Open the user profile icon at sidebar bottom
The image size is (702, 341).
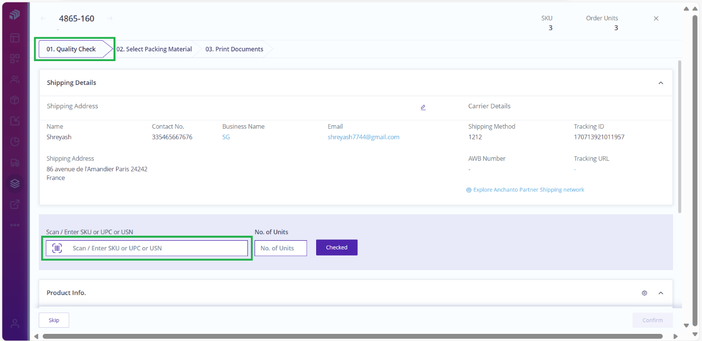(x=15, y=323)
